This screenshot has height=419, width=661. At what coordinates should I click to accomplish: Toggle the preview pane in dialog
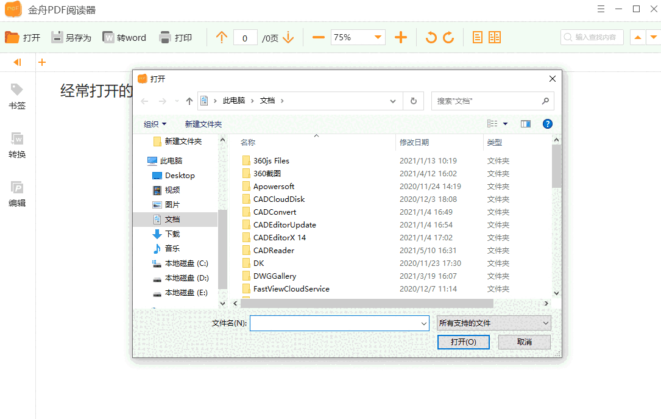tap(525, 124)
